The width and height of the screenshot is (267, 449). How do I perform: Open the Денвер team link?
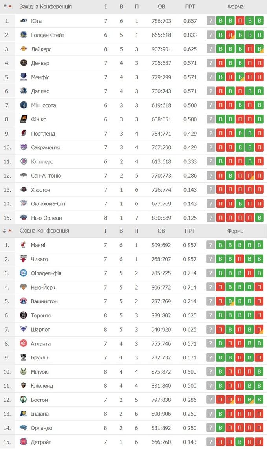point(40,63)
